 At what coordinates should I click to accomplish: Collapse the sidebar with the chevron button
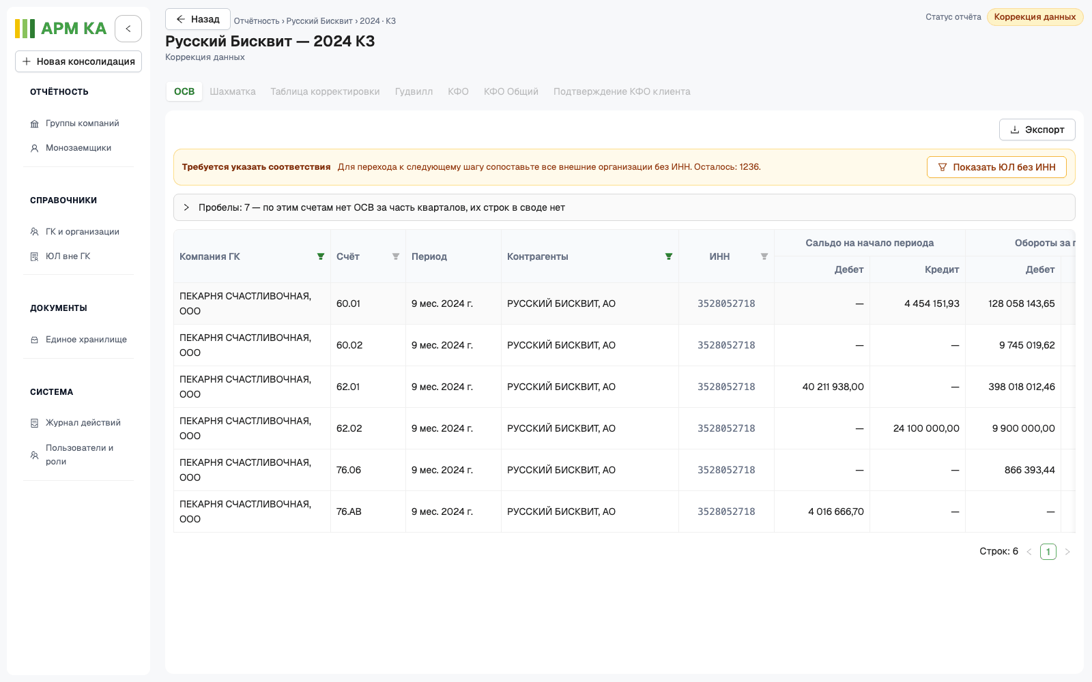click(x=128, y=29)
